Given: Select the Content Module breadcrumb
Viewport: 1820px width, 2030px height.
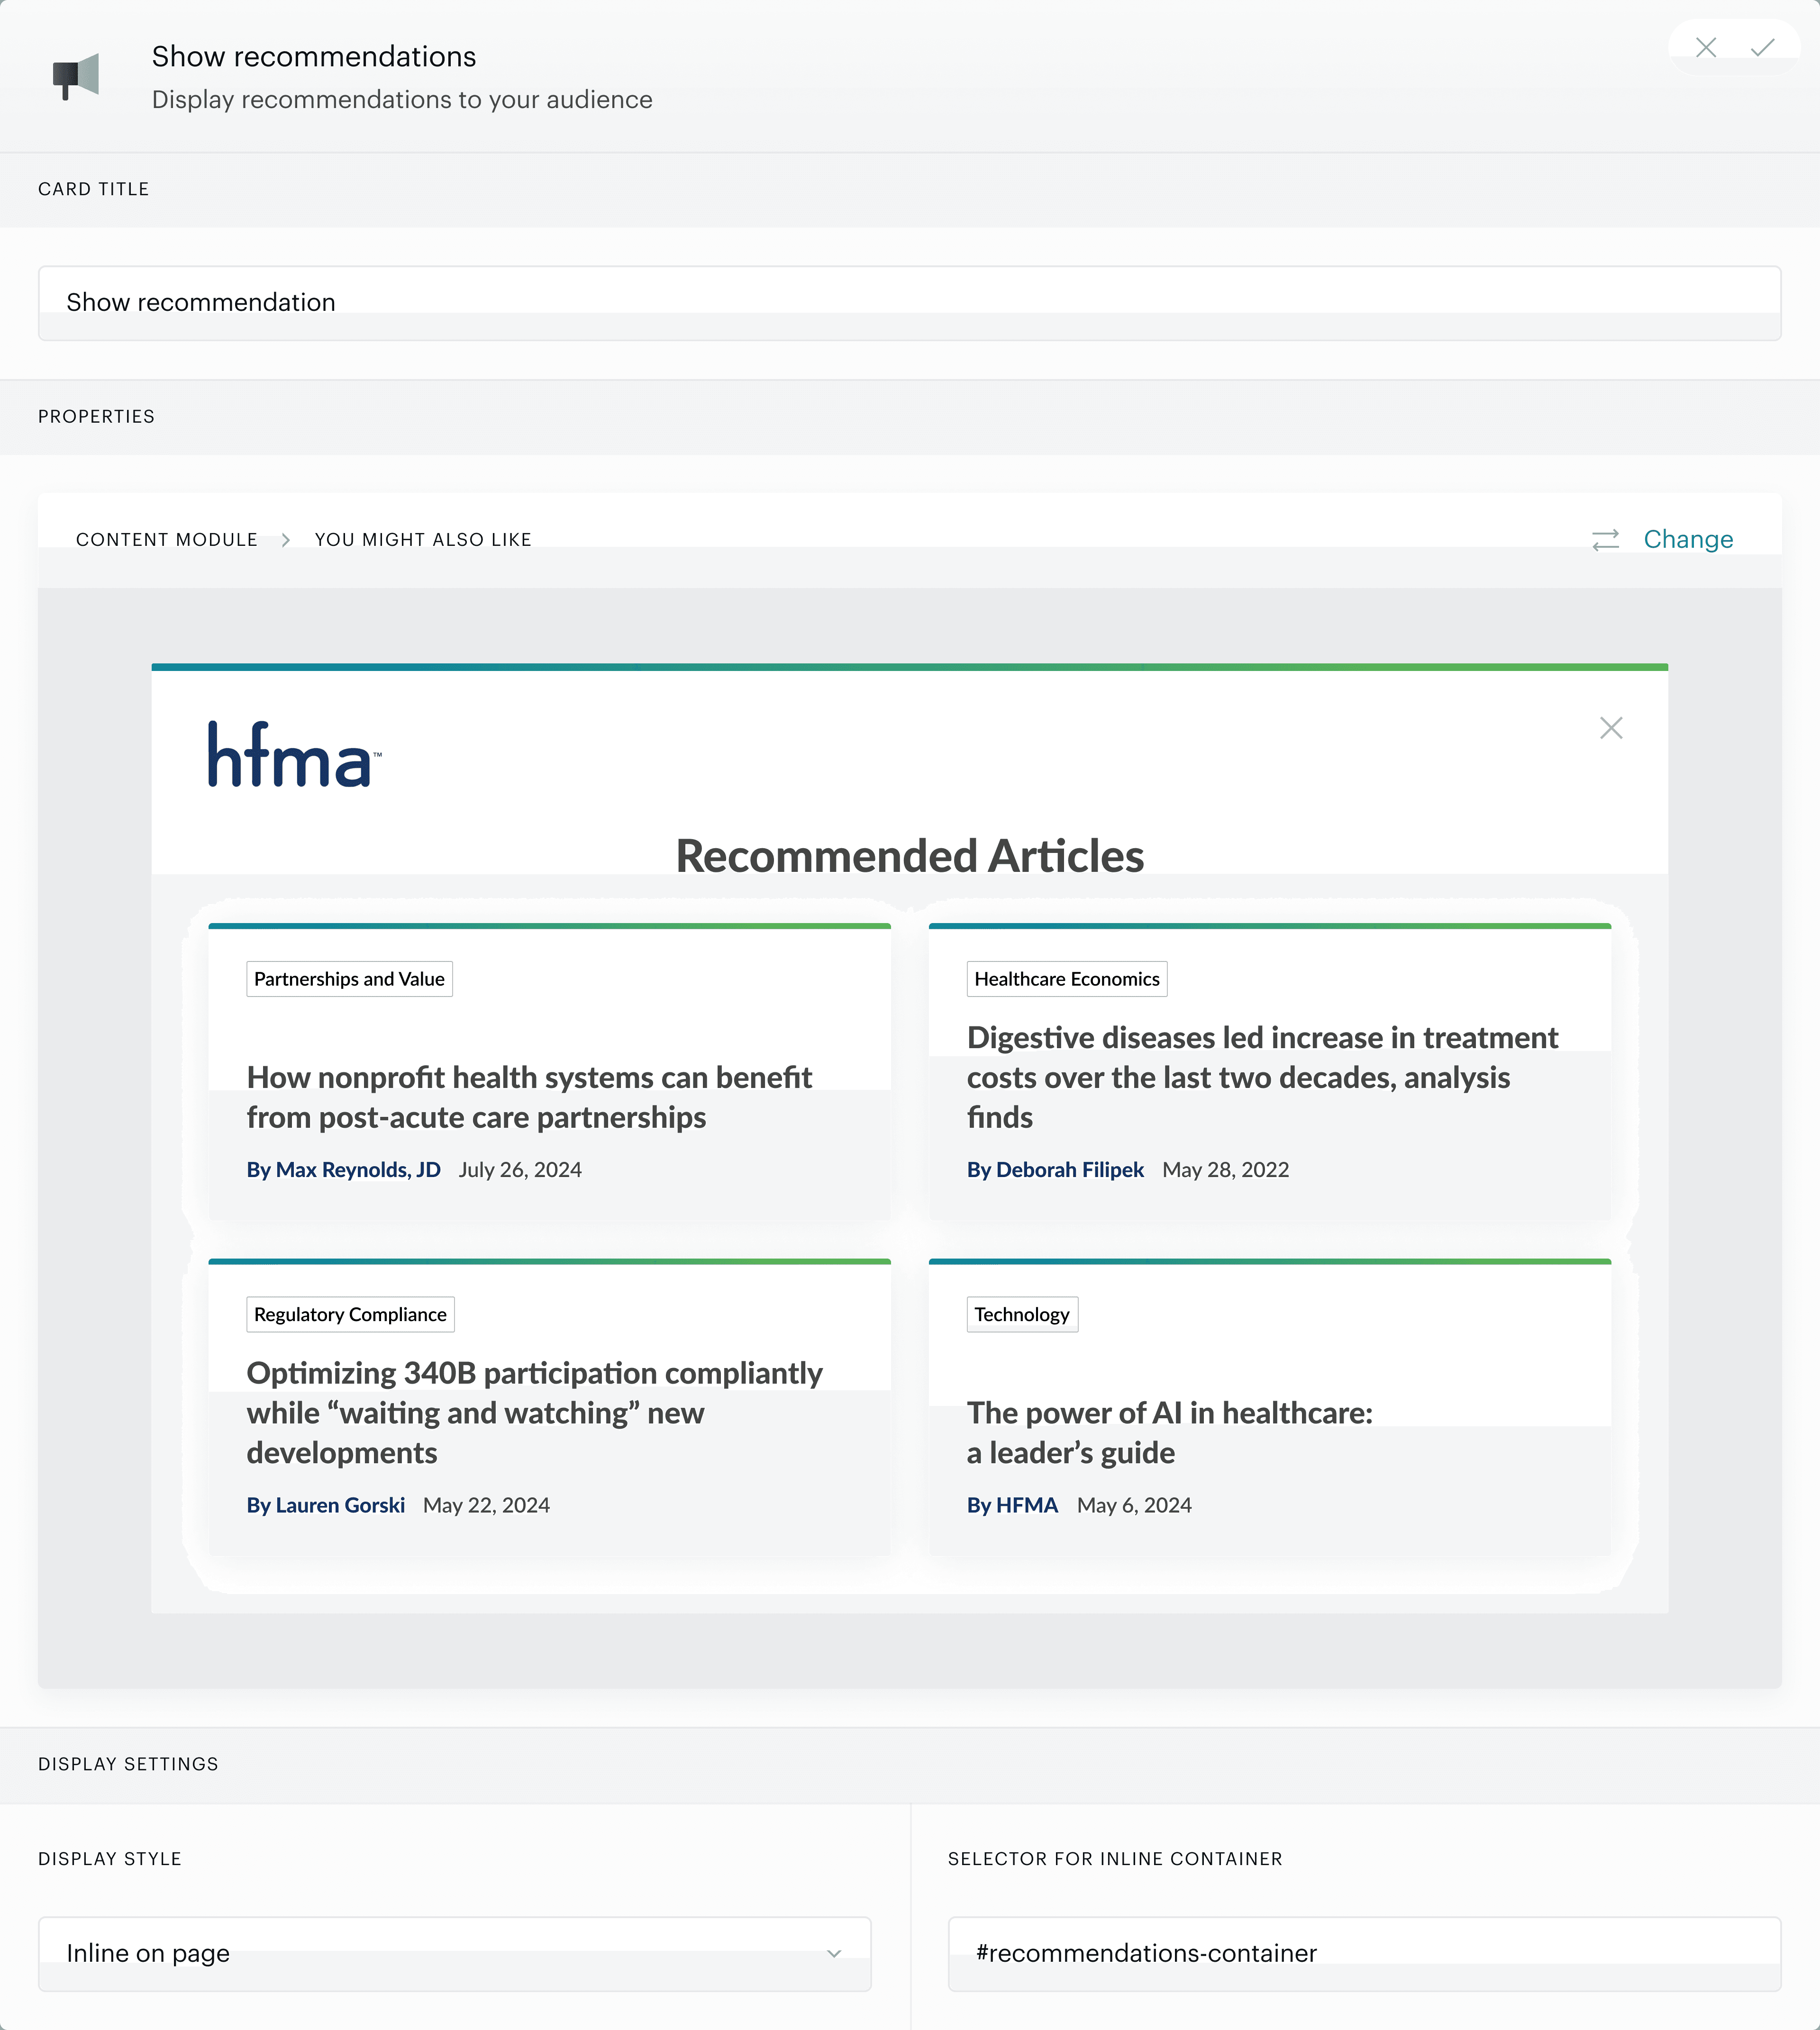Looking at the screenshot, I should (x=167, y=540).
